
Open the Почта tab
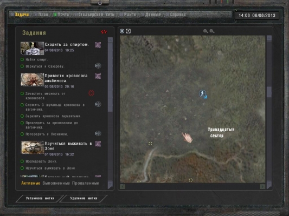(x=63, y=15)
